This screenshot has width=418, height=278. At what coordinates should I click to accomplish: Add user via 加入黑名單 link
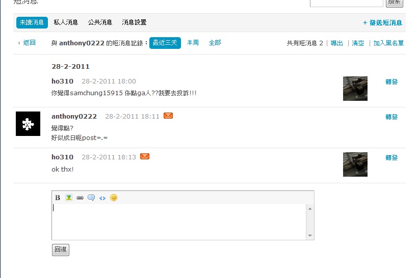point(388,43)
